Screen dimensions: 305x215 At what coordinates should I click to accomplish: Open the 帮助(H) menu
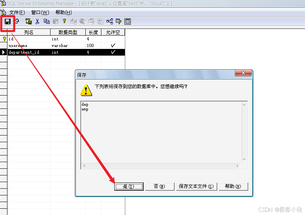tap(63, 13)
